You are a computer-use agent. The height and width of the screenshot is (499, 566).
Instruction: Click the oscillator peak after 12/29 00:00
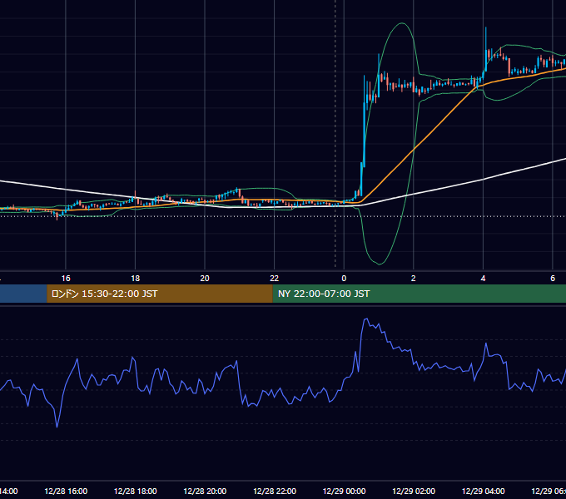366,319
